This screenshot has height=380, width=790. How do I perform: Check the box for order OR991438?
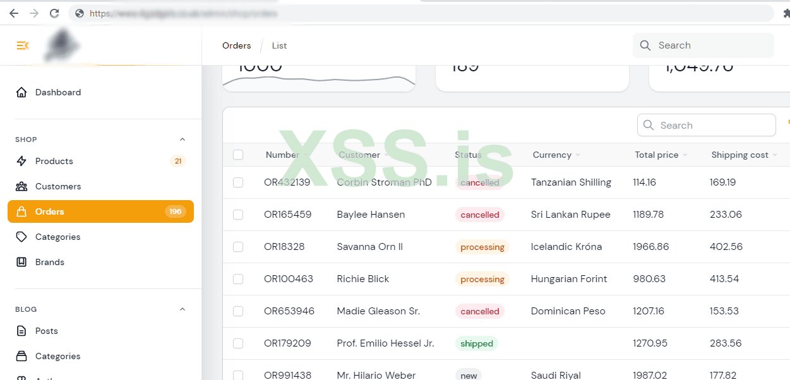(x=238, y=375)
